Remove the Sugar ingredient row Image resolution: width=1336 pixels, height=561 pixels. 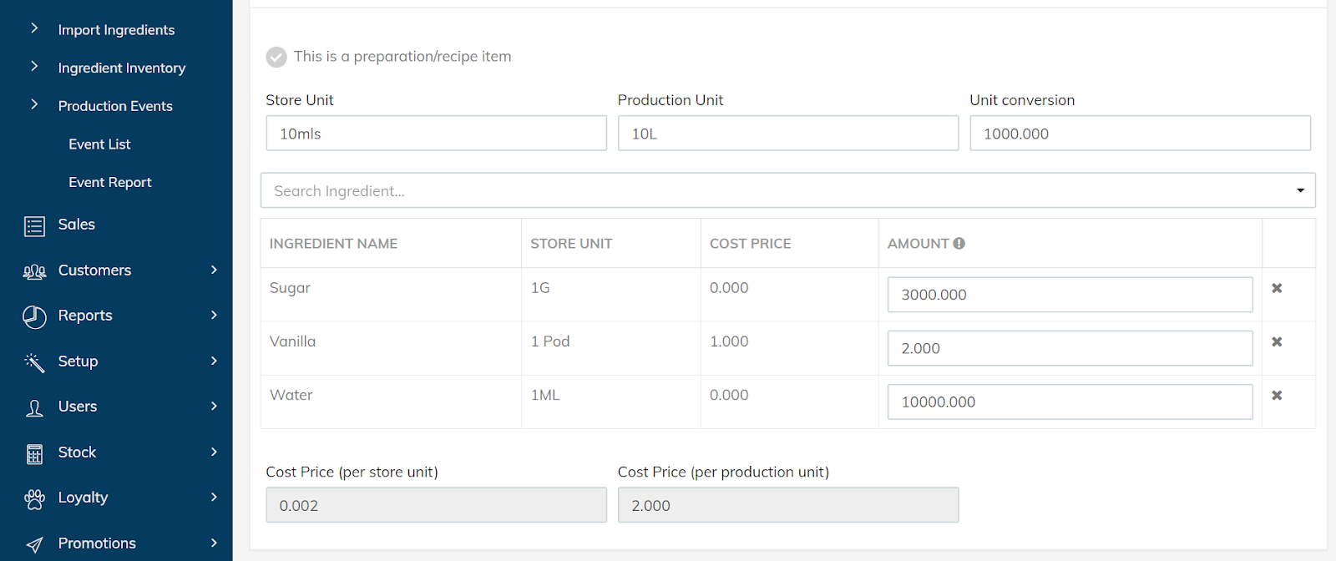(x=1277, y=288)
